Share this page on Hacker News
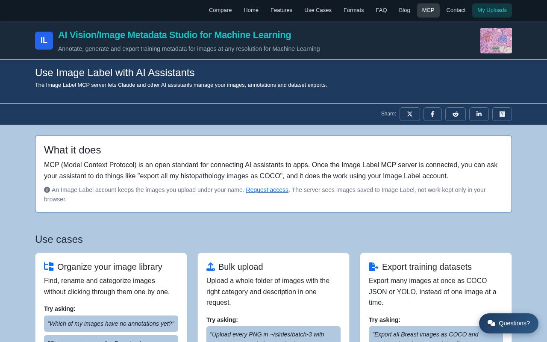This screenshot has width=547, height=342. [502, 114]
